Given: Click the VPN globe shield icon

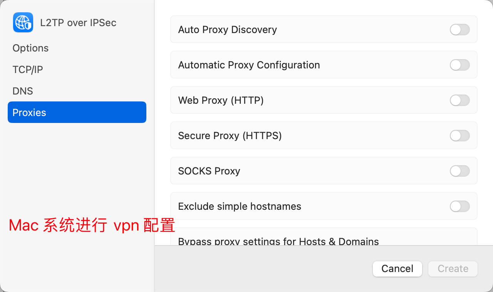Looking at the screenshot, I should (23, 22).
